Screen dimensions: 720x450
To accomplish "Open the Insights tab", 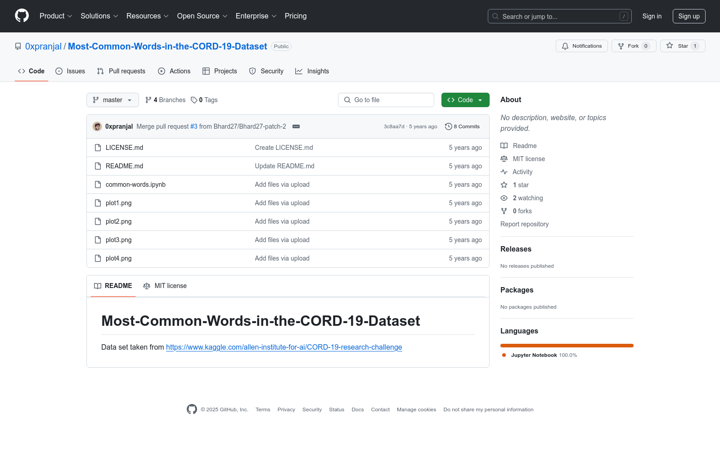I will (x=312, y=71).
